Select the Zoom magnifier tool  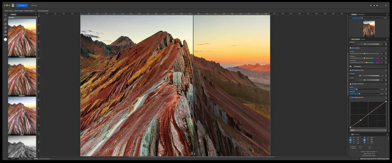5,19
